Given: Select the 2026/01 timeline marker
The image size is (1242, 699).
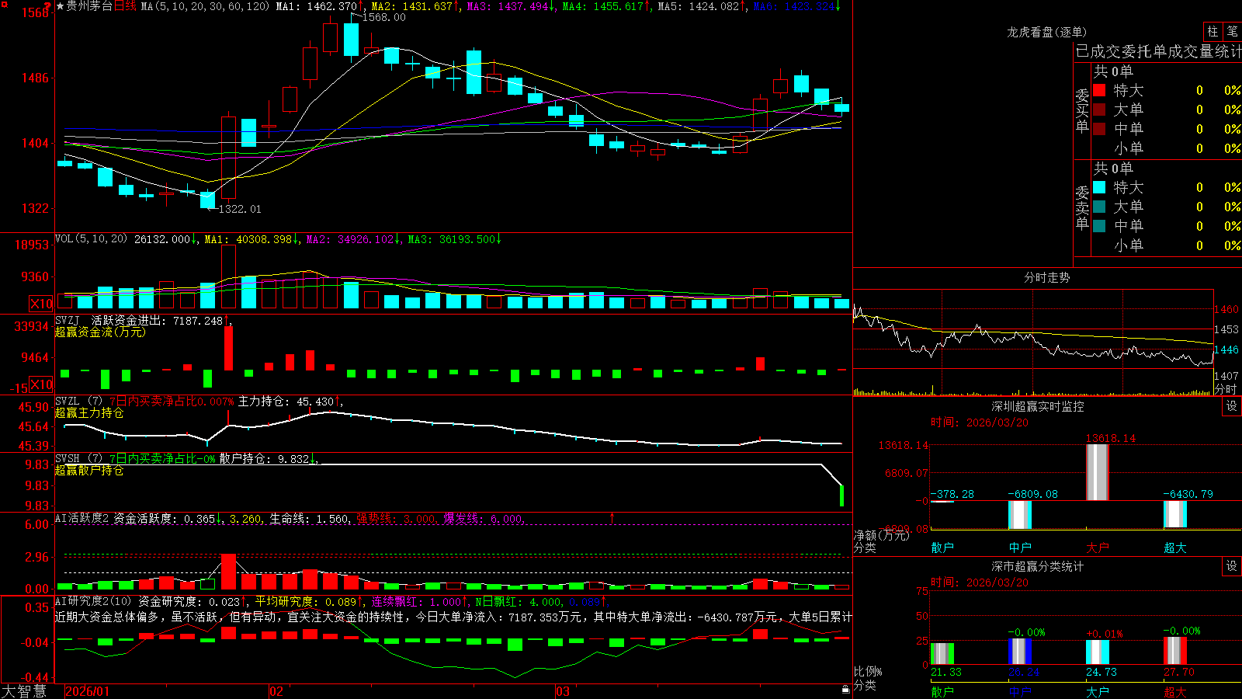Looking at the screenshot, I should (x=88, y=691).
